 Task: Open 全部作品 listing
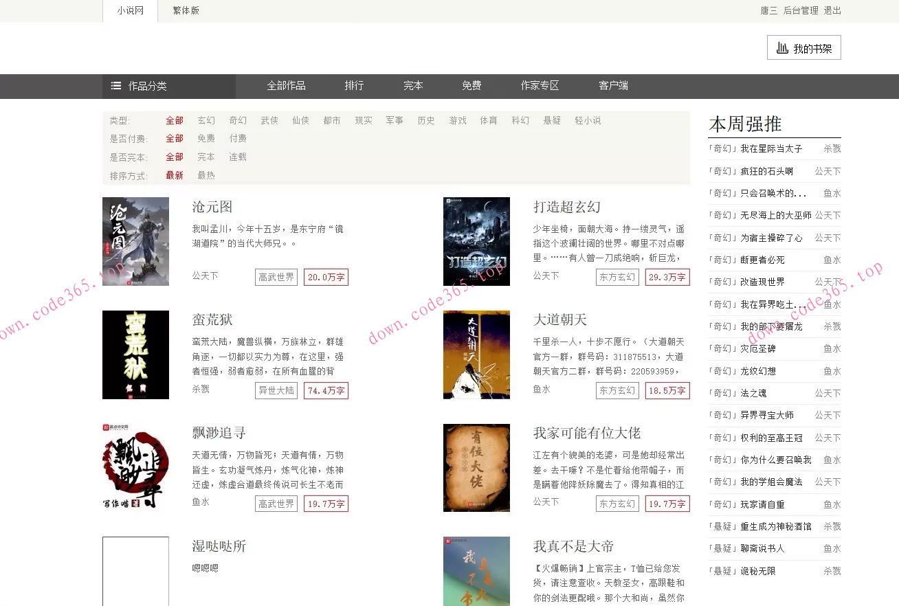[x=286, y=85]
